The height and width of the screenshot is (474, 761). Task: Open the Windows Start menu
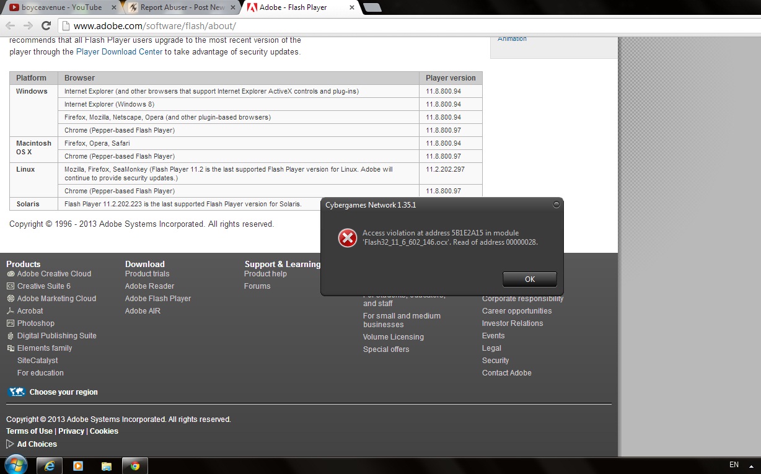15,465
